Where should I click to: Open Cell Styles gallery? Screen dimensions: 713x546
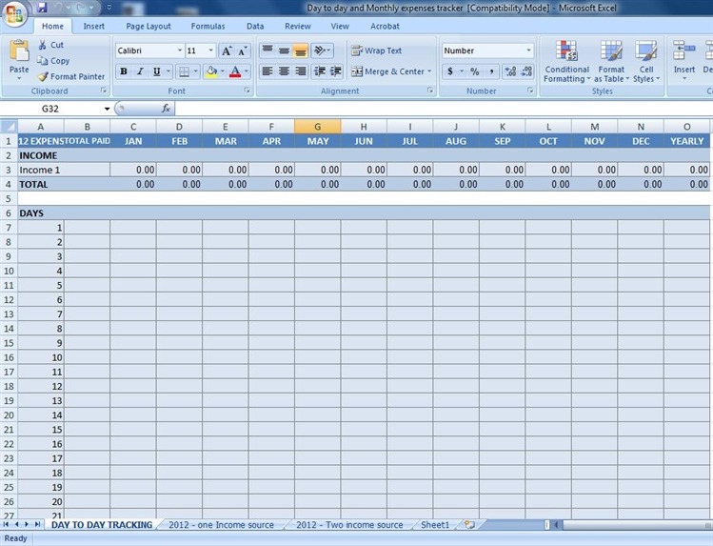pos(646,61)
